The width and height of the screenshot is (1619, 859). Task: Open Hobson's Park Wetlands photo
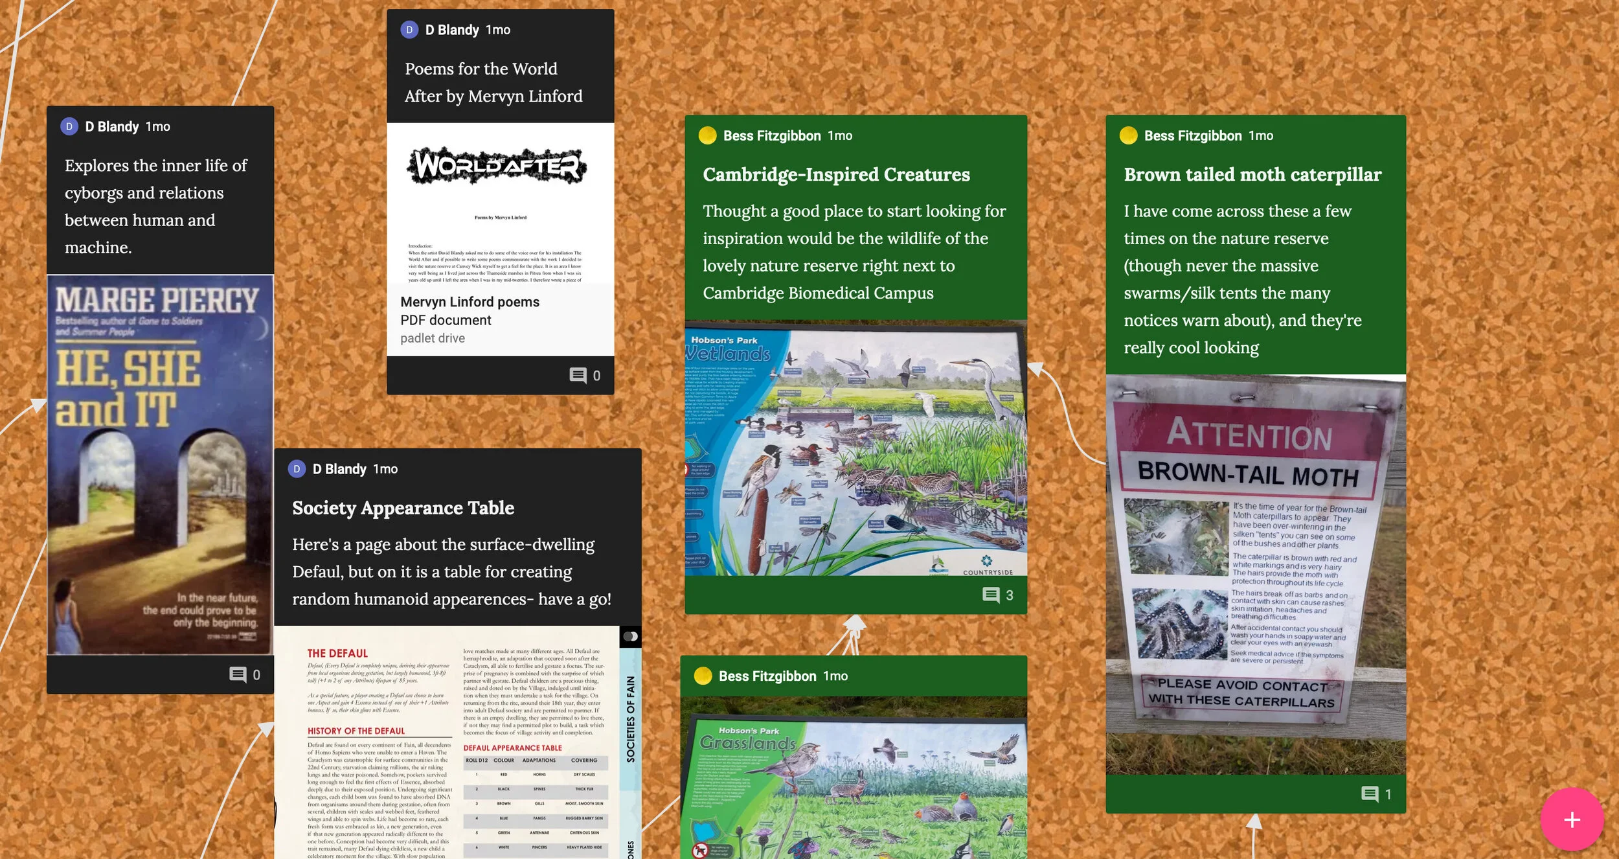[855, 448]
